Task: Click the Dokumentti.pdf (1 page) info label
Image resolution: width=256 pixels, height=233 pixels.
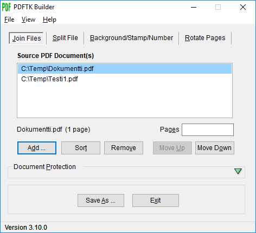Action: tap(54, 130)
